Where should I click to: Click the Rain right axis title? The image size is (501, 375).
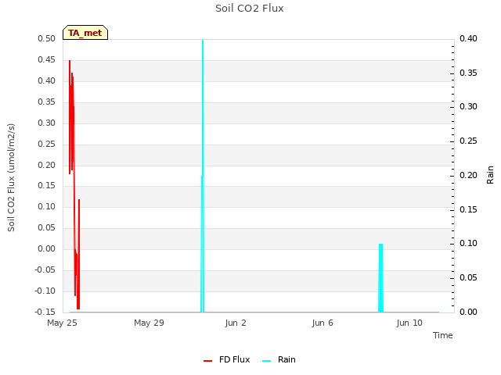point(490,175)
